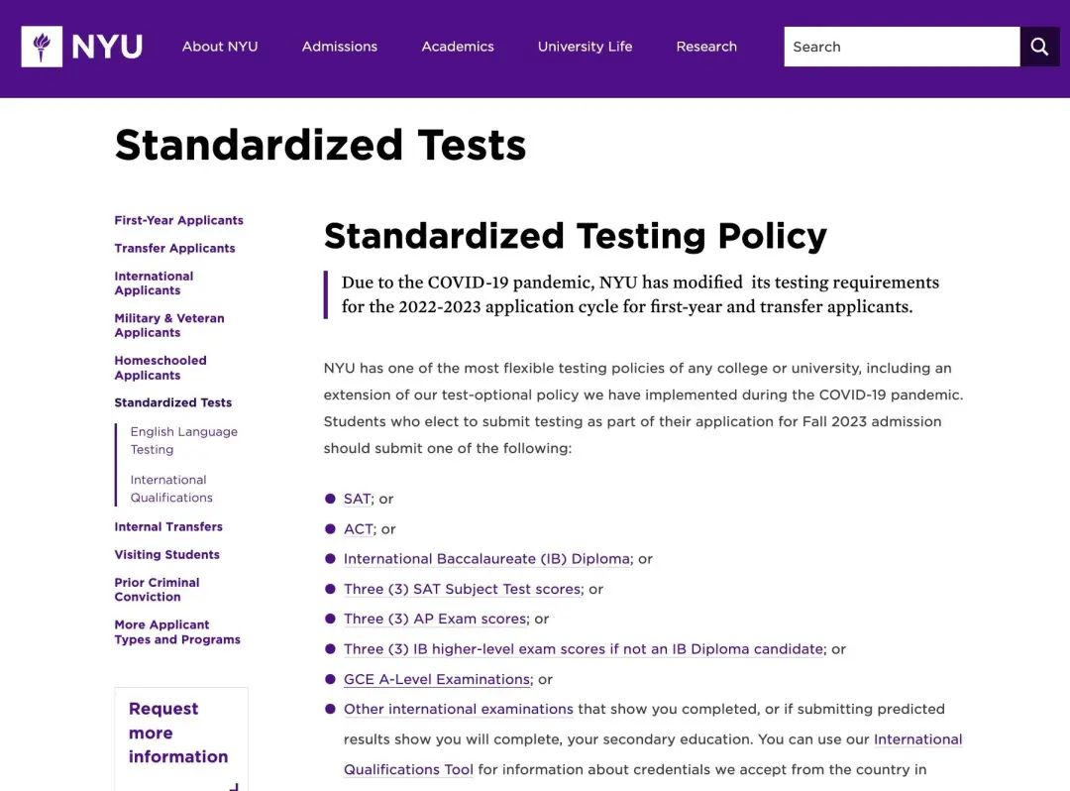
Task: Open the Admissions menu
Action: (340, 47)
